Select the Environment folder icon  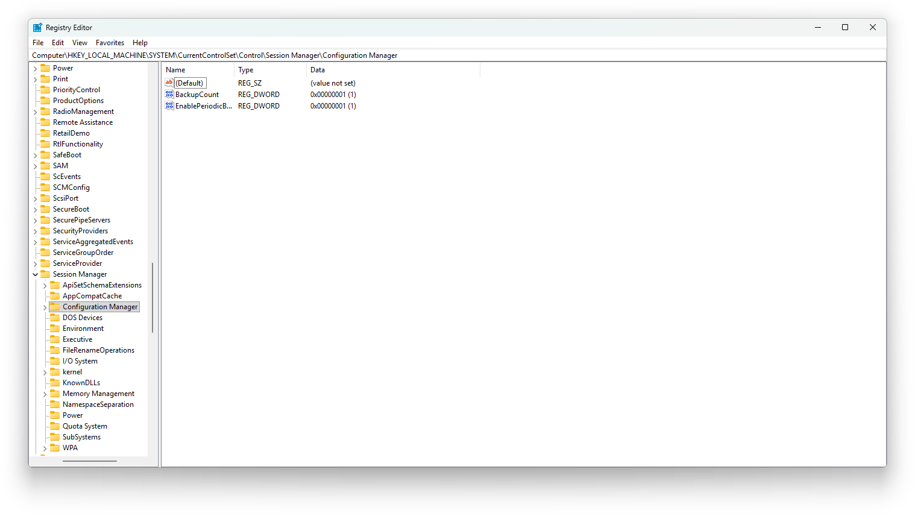click(55, 328)
